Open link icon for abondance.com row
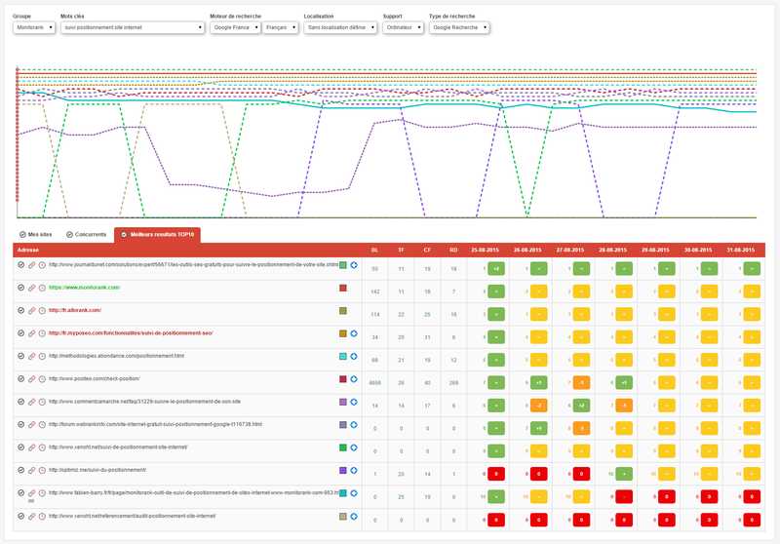This screenshot has height=544, width=780. [31, 357]
